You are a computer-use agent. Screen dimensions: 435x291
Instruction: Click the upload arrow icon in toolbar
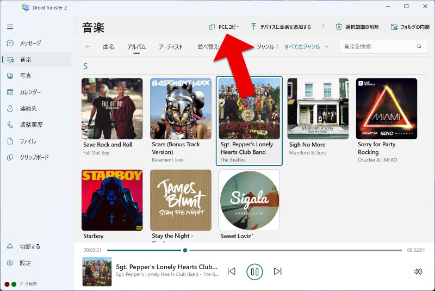pos(253,27)
